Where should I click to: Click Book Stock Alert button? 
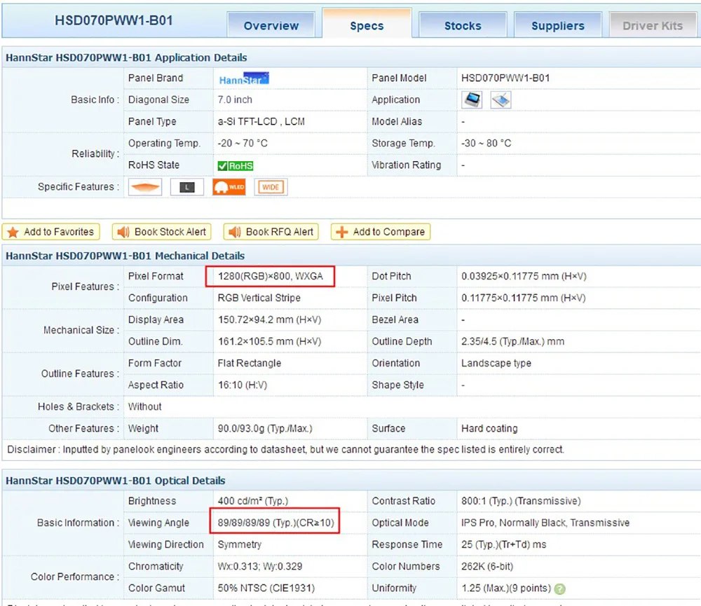tap(161, 232)
